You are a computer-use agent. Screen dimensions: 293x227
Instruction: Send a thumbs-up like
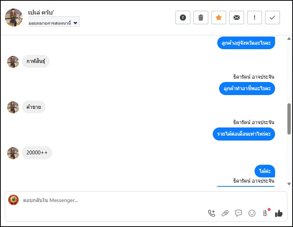click(279, 213)
